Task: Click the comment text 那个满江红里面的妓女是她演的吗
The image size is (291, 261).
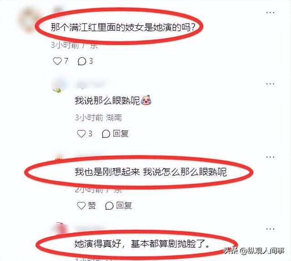Action: [123, 28]
